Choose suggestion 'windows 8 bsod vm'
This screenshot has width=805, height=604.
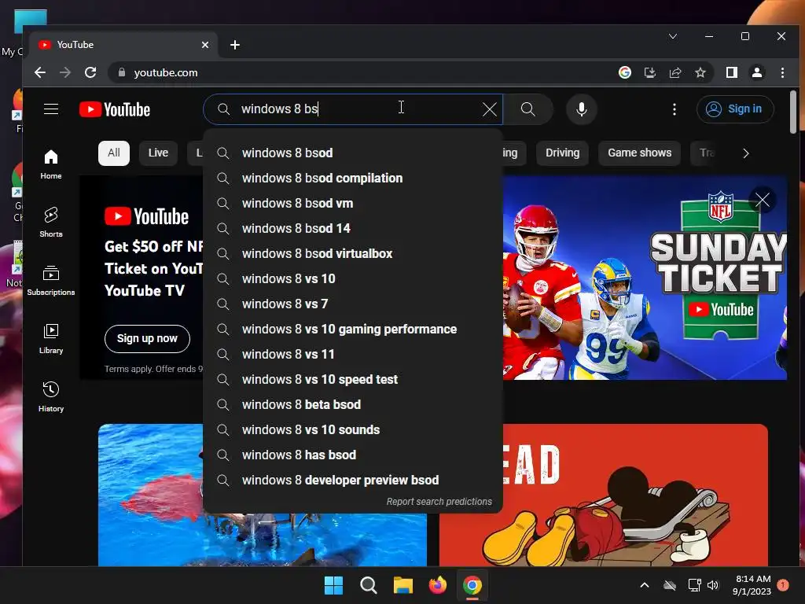[x=353, y=204]
